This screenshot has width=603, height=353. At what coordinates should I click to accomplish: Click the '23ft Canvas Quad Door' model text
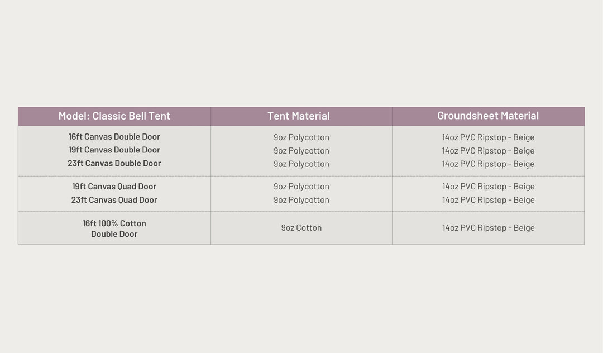tap(114, 200)
